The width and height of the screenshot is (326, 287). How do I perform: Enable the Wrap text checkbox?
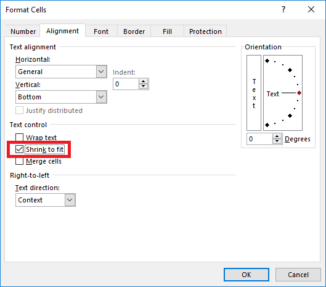pos(19,138)
